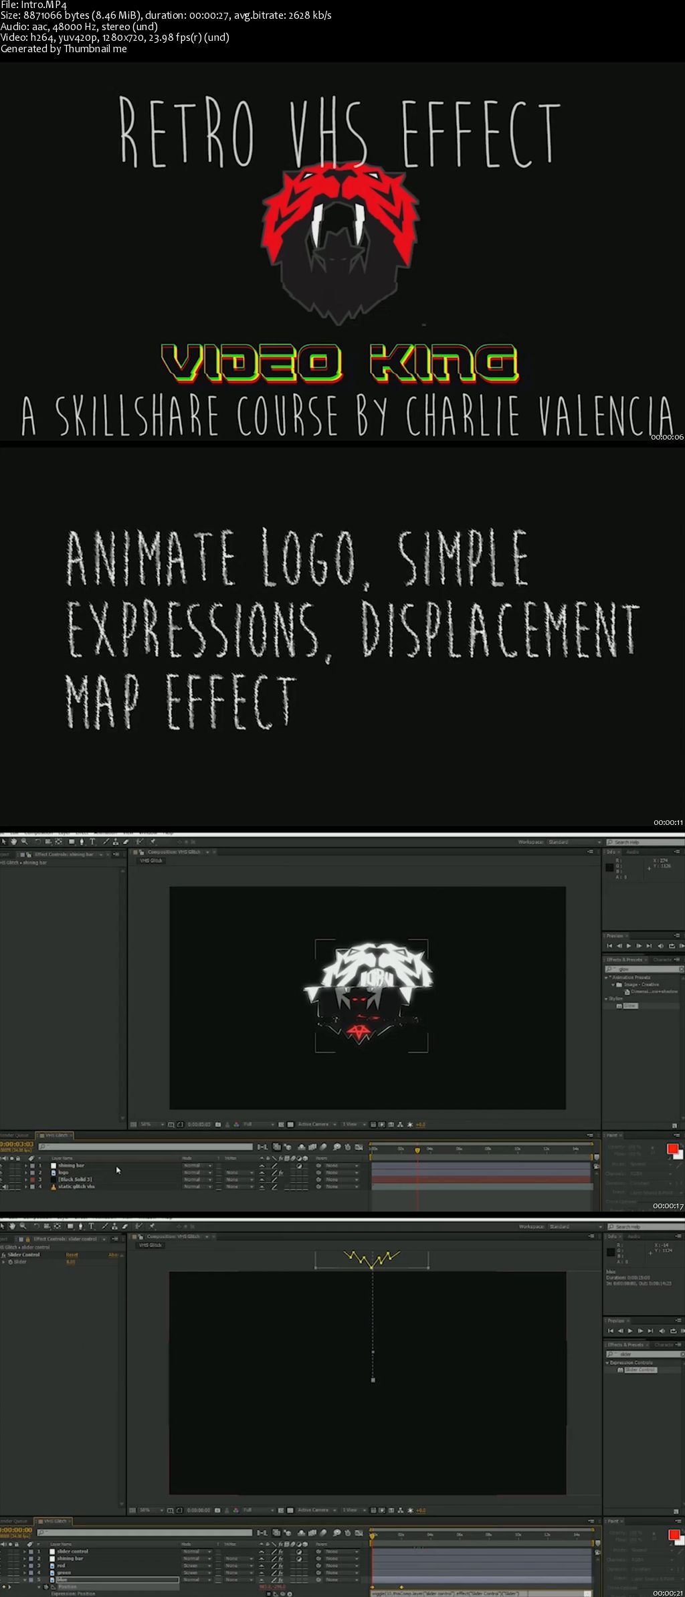Open the Parent dropdown for the logo layer
685x1597 pixels.
tap(342, 1172)
